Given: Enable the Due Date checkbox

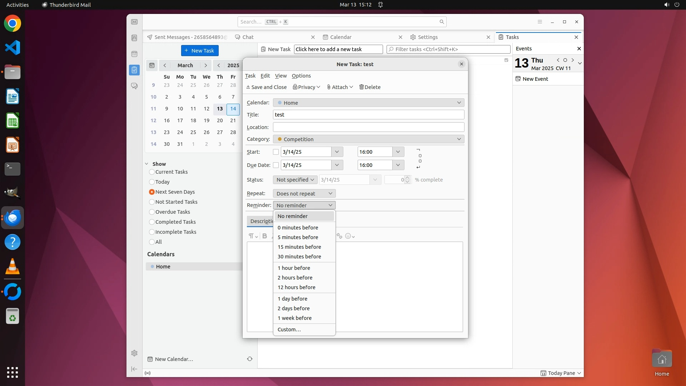Looking at the screenshot, I should pos(276,165).
